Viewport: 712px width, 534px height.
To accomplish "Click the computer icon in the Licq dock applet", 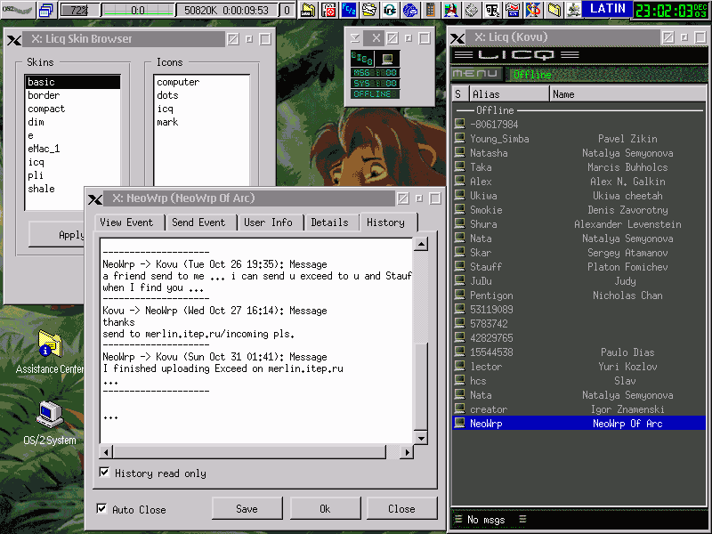I will [x=387, y=59].
